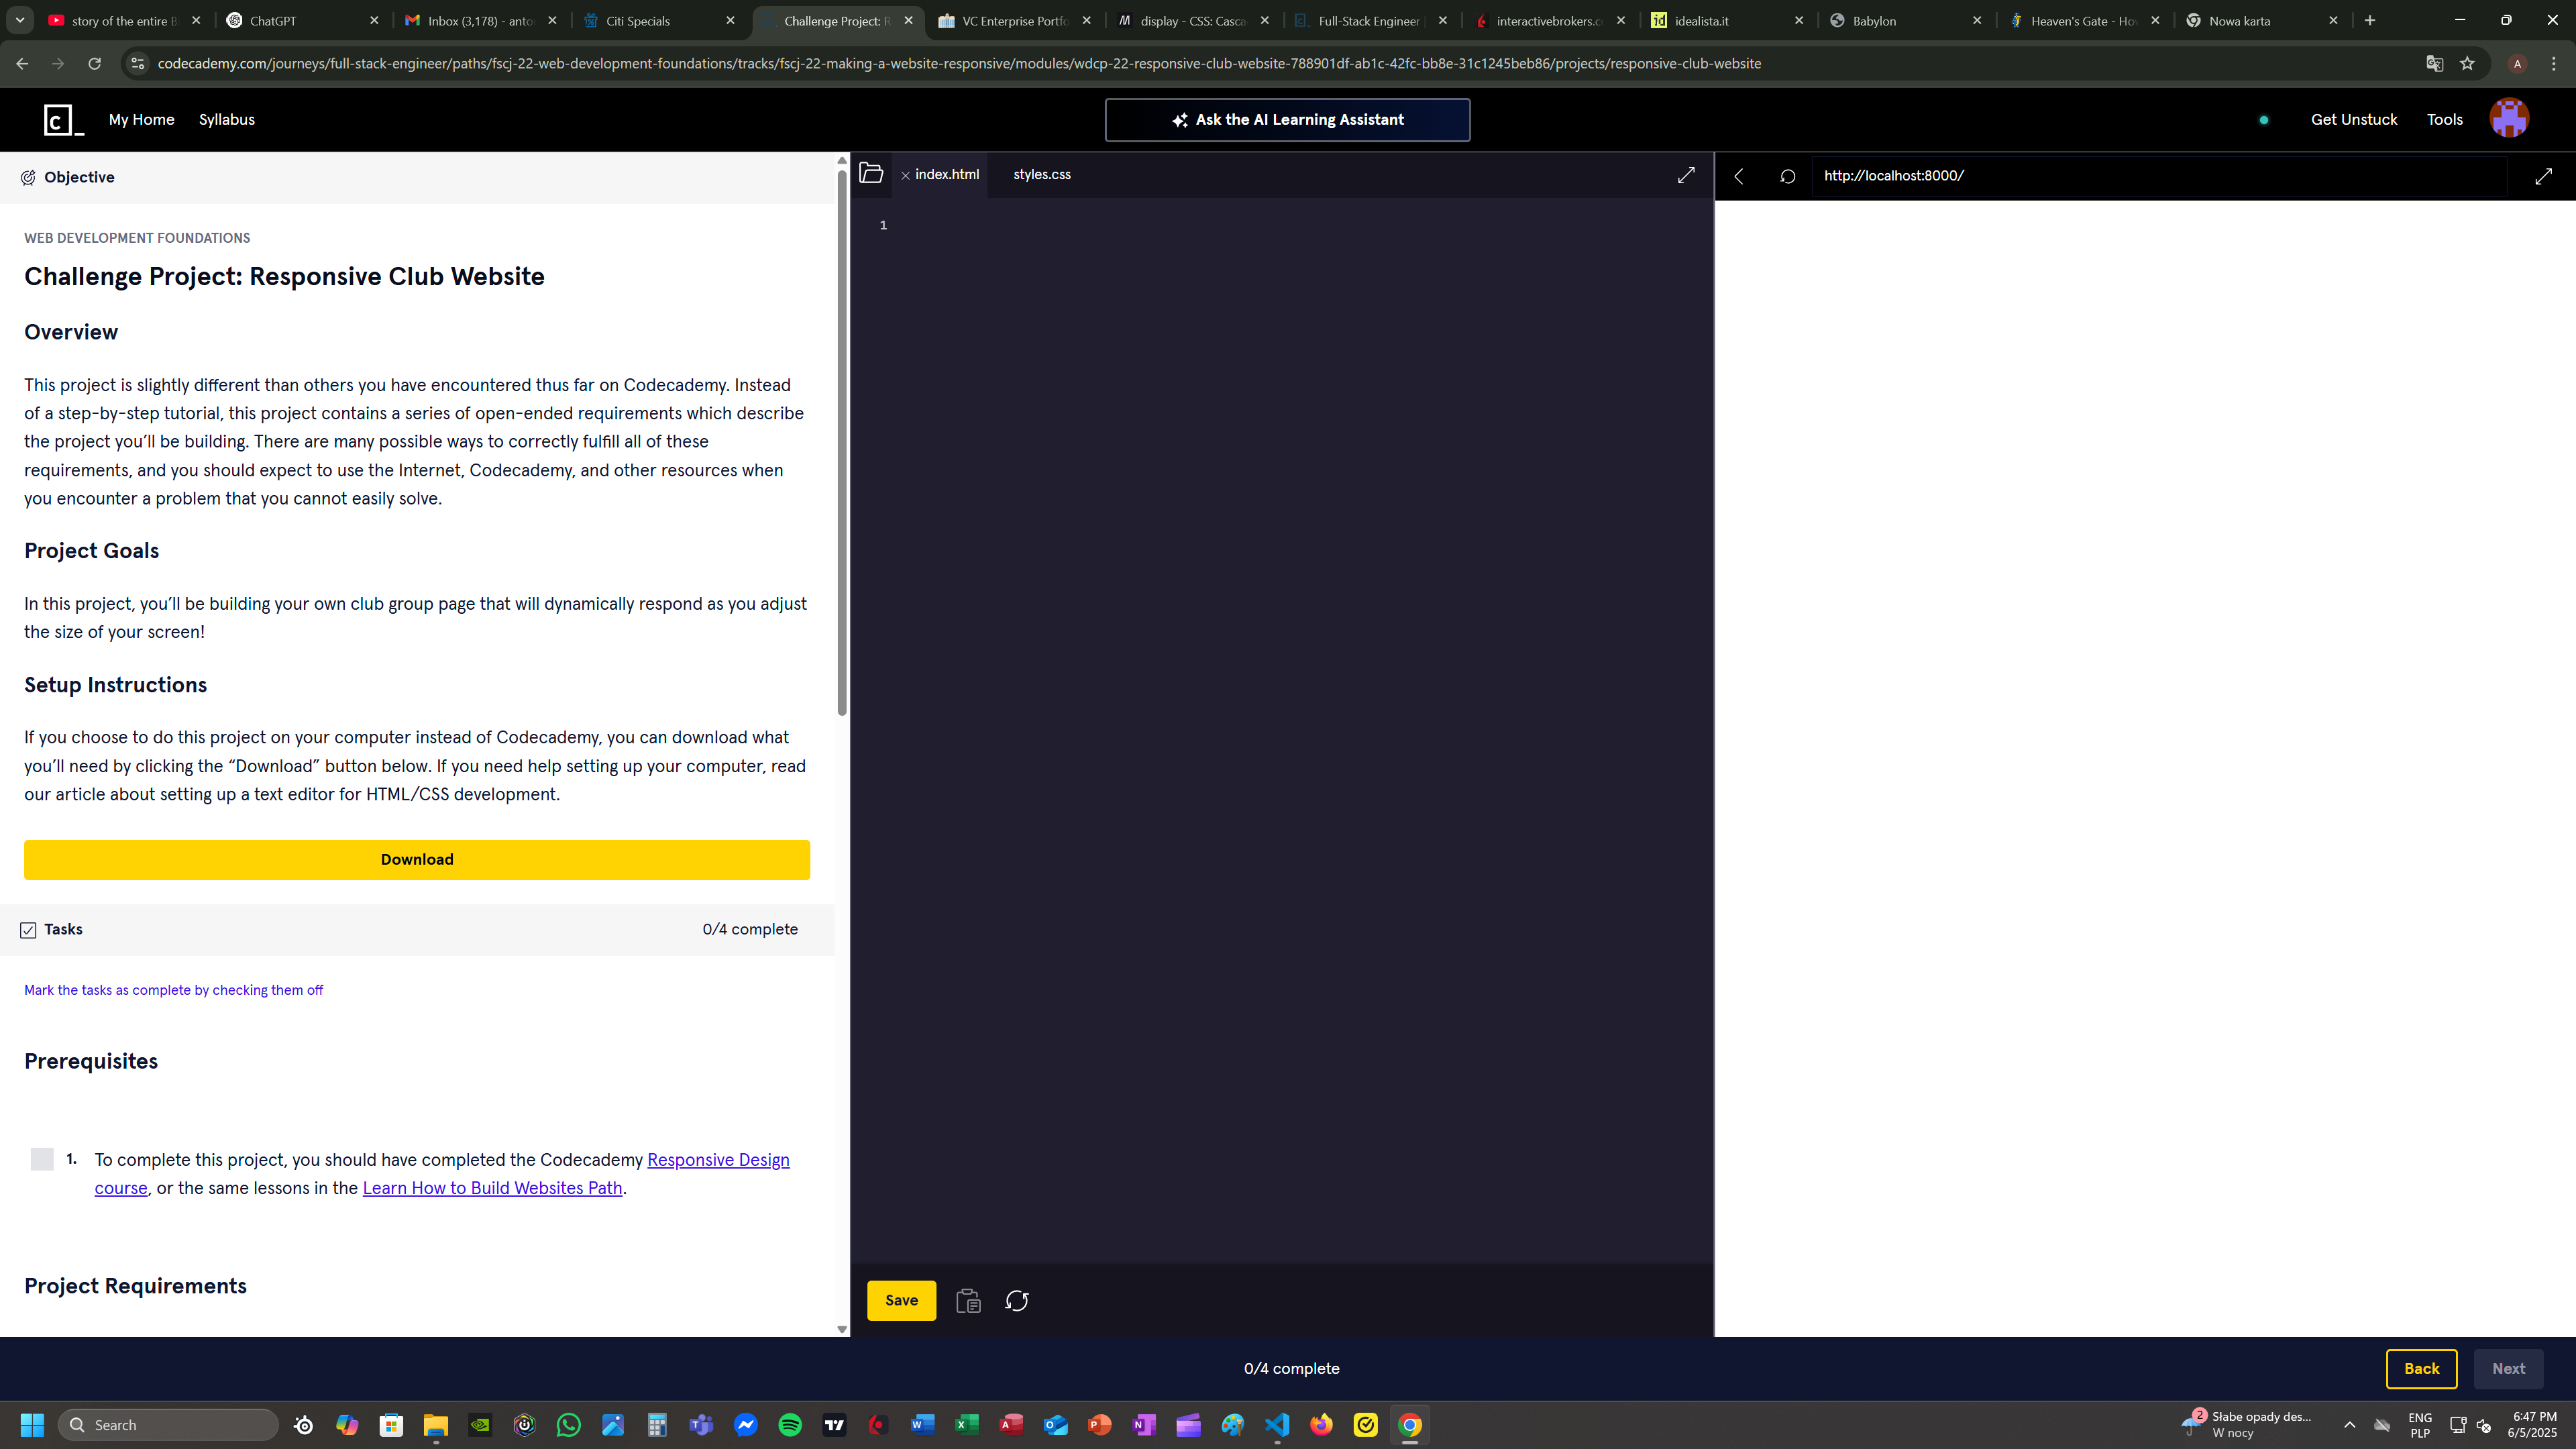The image size is (2576, 1449).
Task: Collapse the Tasks section header
Action: coord(64,929)
